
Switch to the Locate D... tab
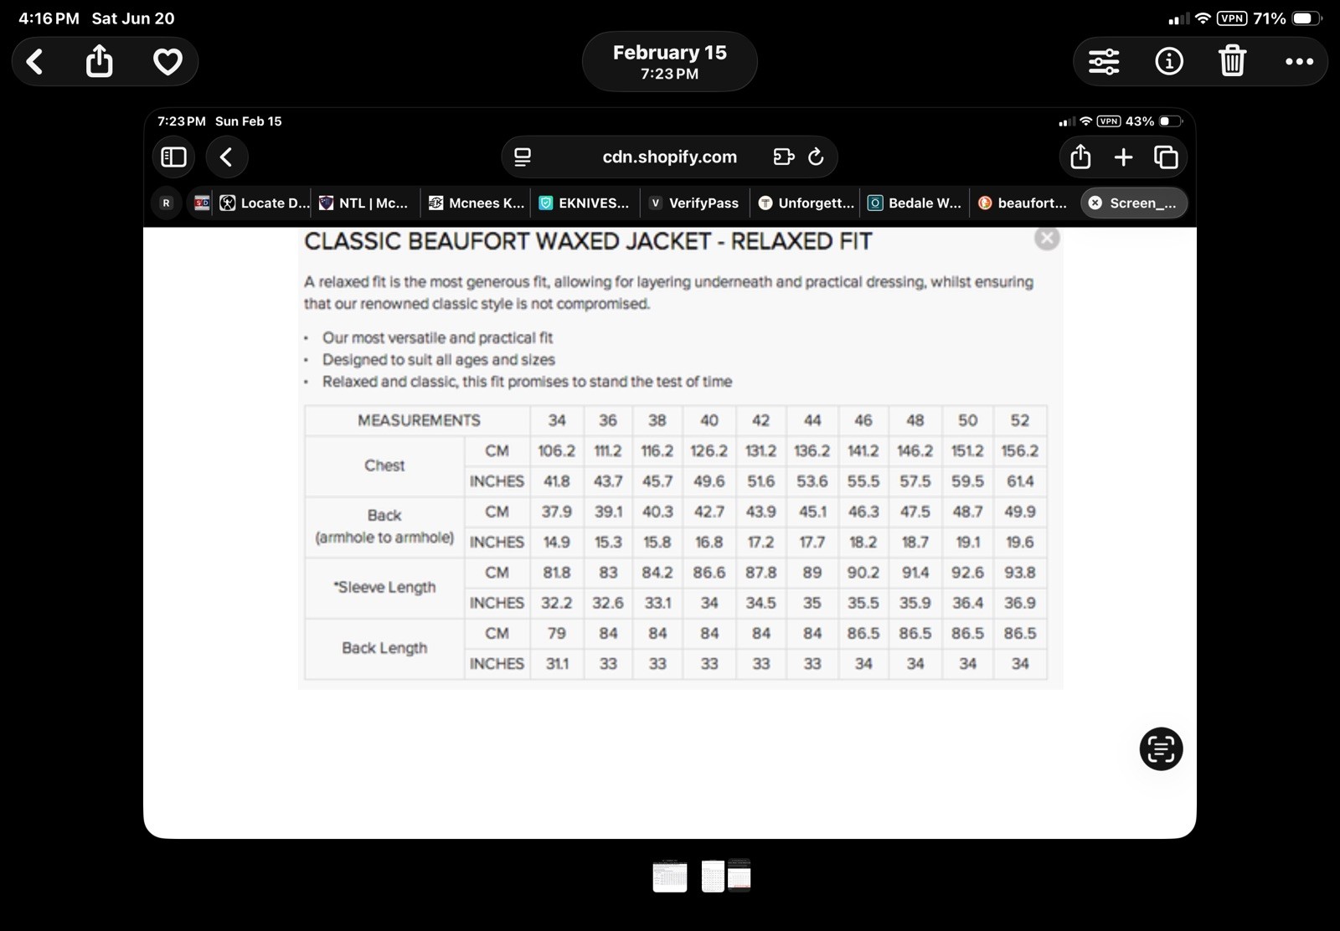[x=265, y=203]
